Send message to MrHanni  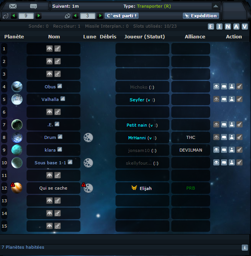[224, 137]
